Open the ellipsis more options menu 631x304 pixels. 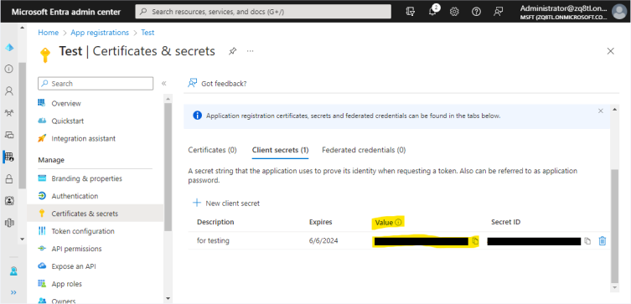click(251, 51)
